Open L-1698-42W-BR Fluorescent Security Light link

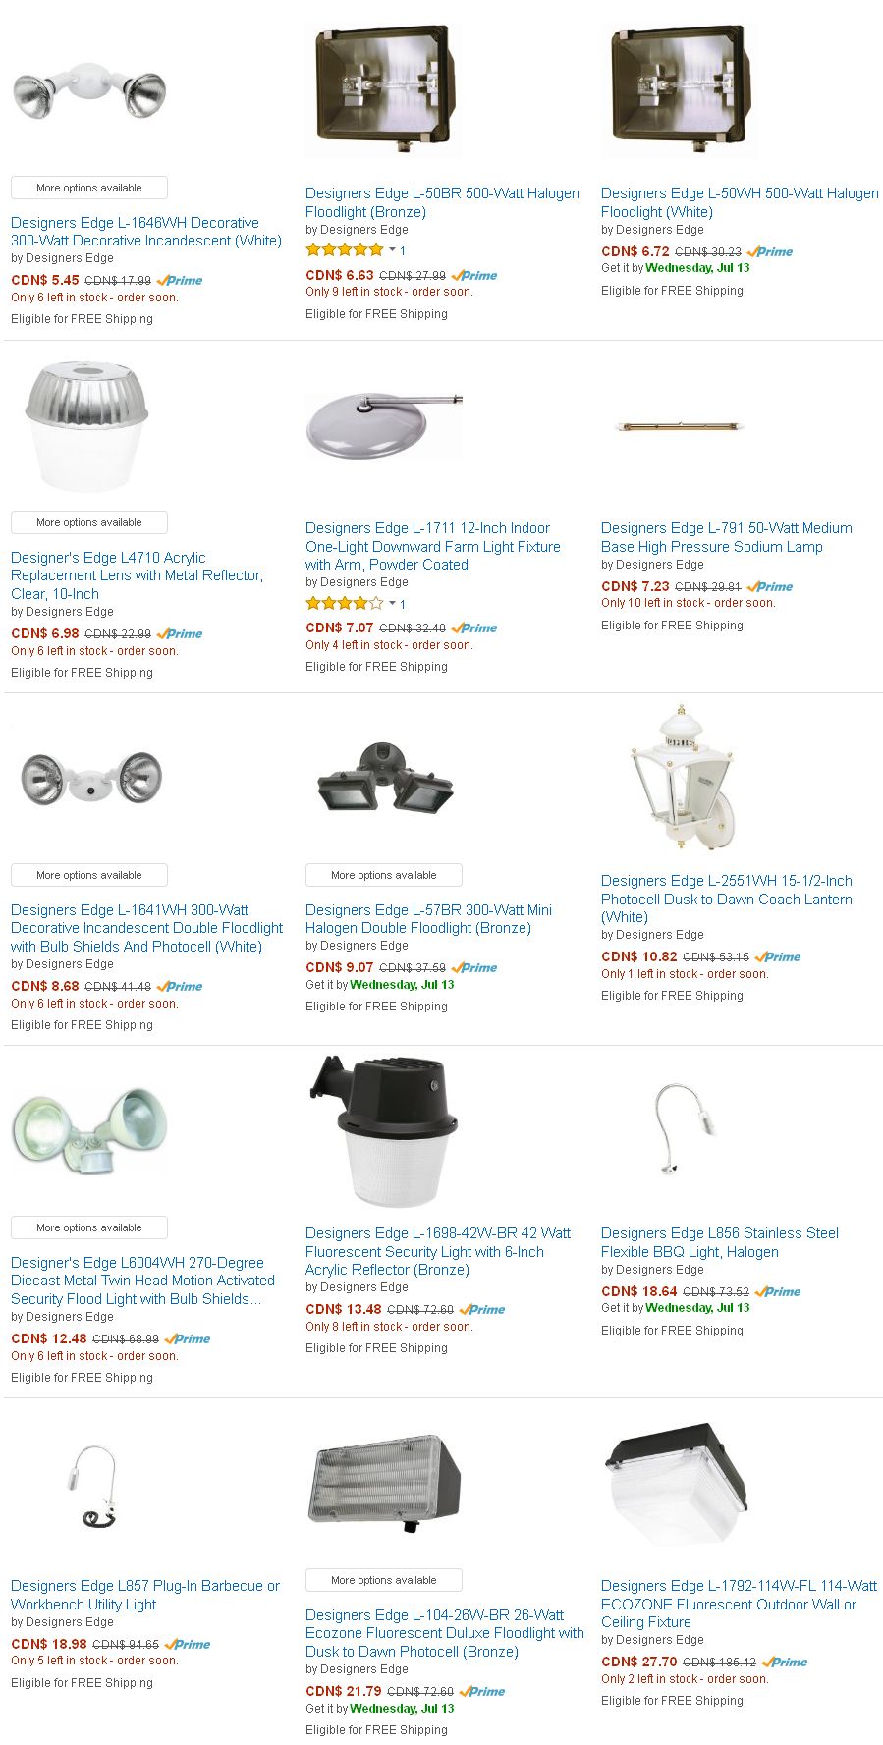coord(438,1251)
